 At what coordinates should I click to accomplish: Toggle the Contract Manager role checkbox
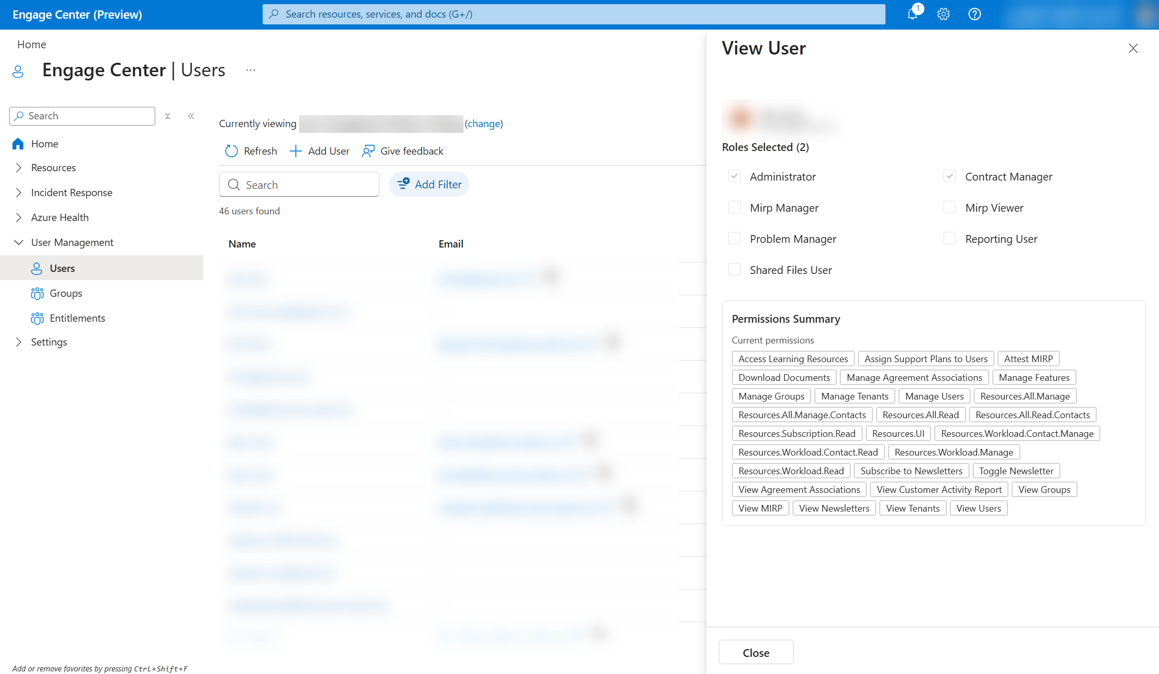click(x=950, y=176)
